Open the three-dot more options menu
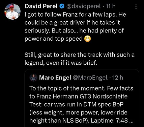 point(136,7)
